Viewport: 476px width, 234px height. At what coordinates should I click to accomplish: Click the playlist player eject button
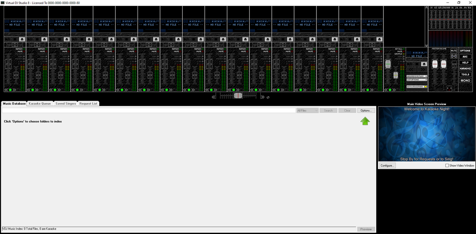(x=424, y=64)
